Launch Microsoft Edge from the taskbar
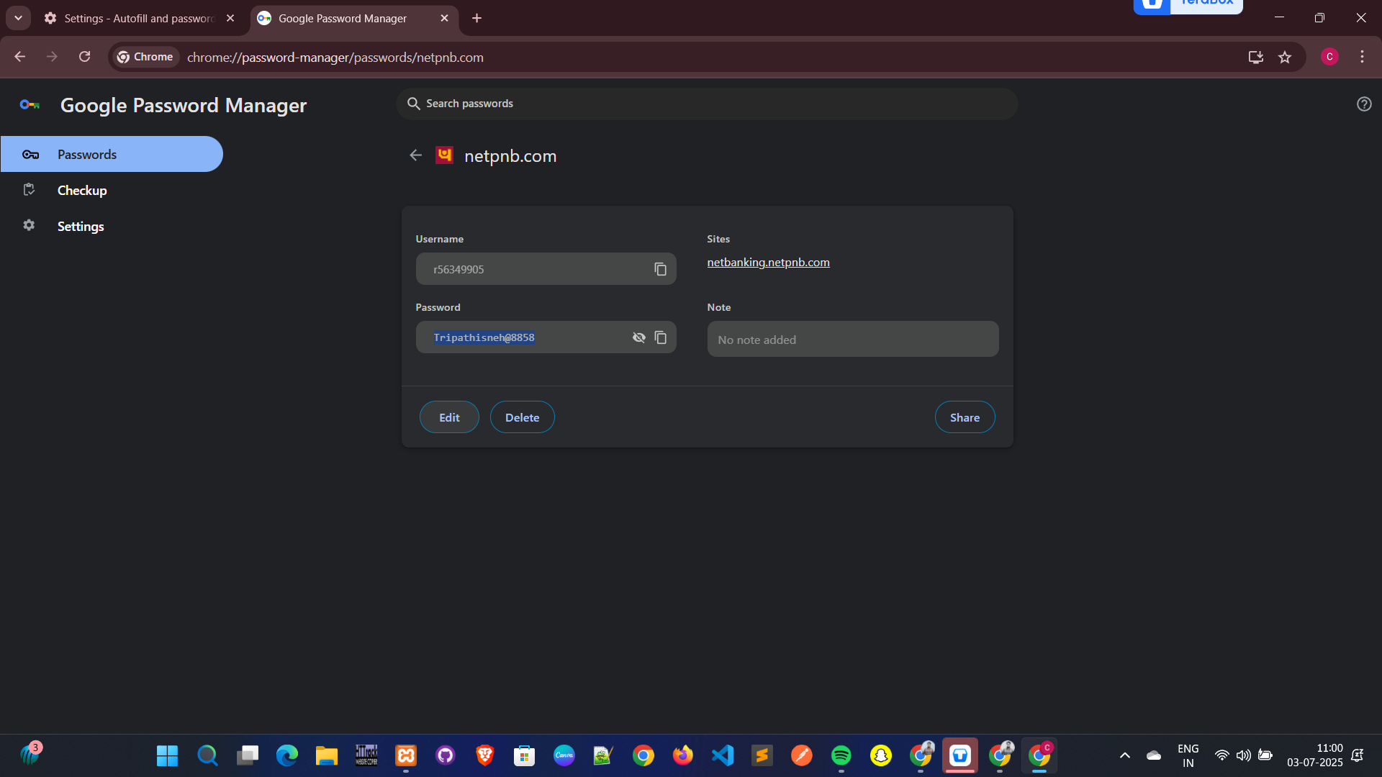1382x777 pixels. click(x=286, y=755)
